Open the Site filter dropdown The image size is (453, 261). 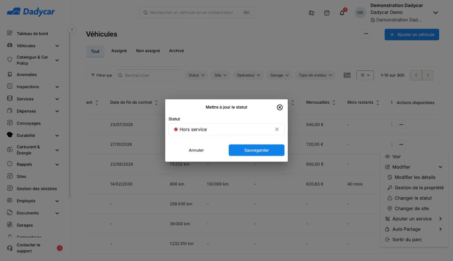pos(220,75)
